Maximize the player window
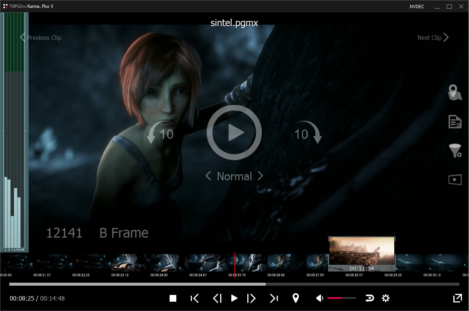469x311 pixels. coord(449,6)
